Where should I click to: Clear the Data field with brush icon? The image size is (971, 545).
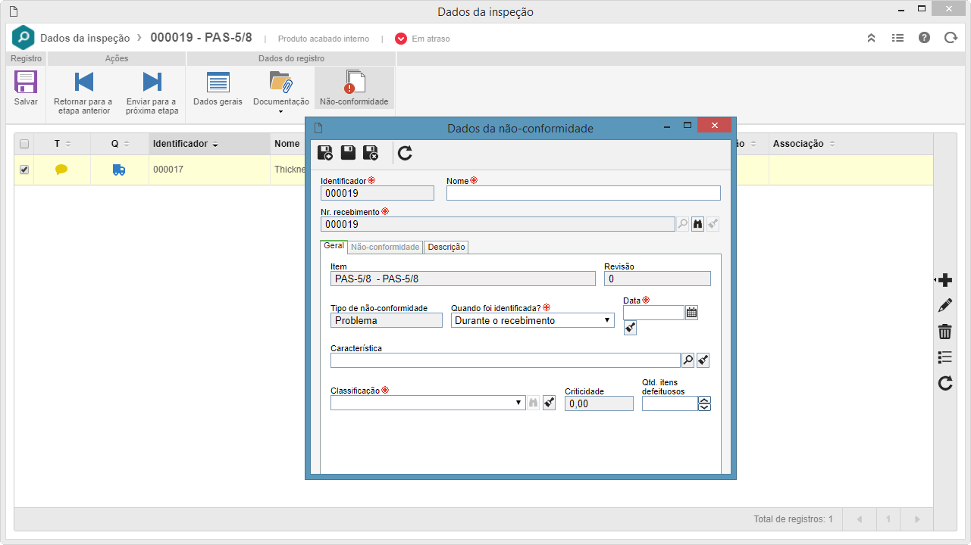click(x=630, y=328)
